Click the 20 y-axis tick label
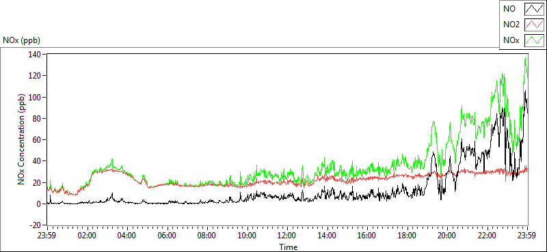Image resolution: width=547 pixels, height=252 pixels. [x=38, y=182]
